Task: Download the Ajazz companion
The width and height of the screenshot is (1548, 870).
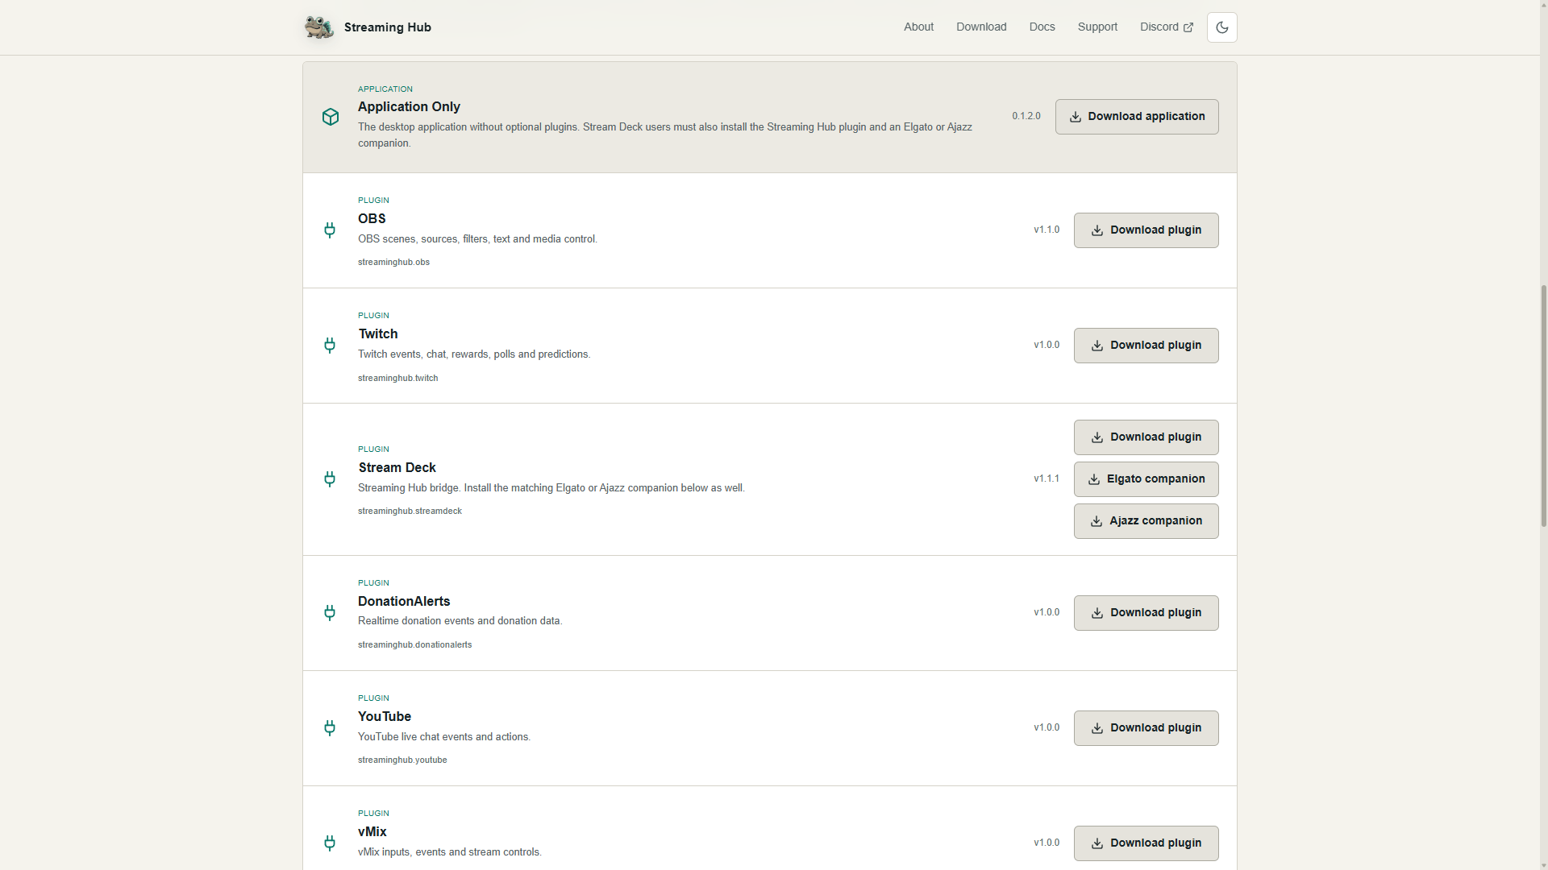Action: pyautogui.click(x=1146, y=521)
